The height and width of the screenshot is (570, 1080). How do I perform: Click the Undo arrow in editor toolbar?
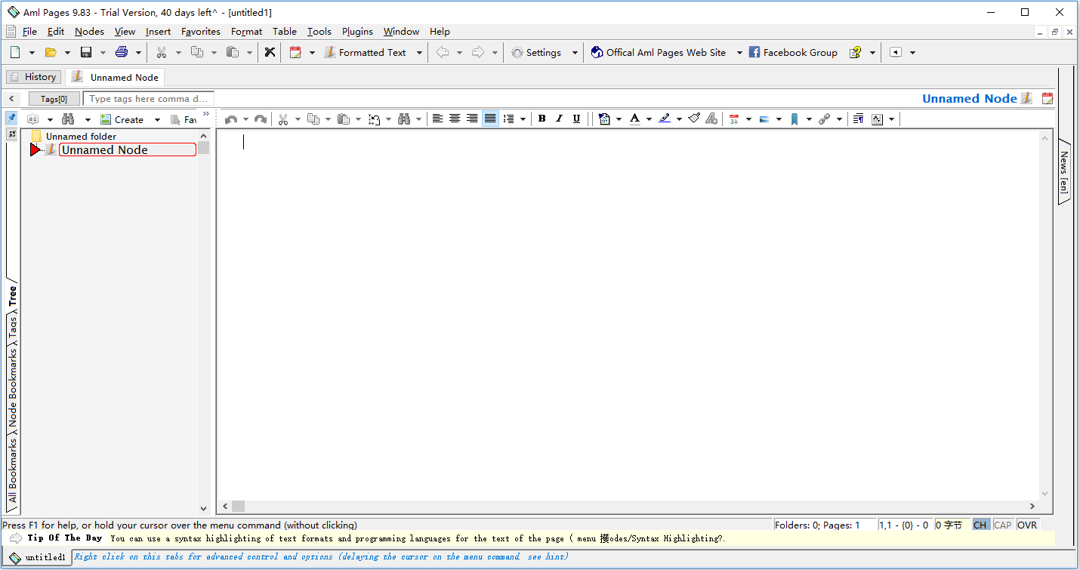(x=231, y=119)
